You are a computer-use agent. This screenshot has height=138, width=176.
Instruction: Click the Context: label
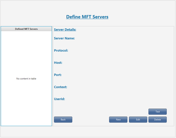[x=60, y=87]
